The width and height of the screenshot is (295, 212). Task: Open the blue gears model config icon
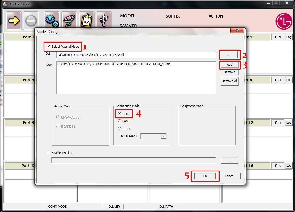pyautogui.click(x=52, y=20)
